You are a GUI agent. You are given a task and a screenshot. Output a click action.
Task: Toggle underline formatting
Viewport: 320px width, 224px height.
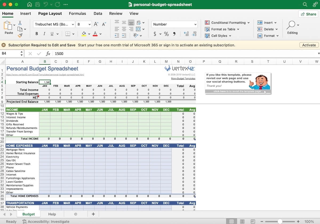[x=52, y=33]
